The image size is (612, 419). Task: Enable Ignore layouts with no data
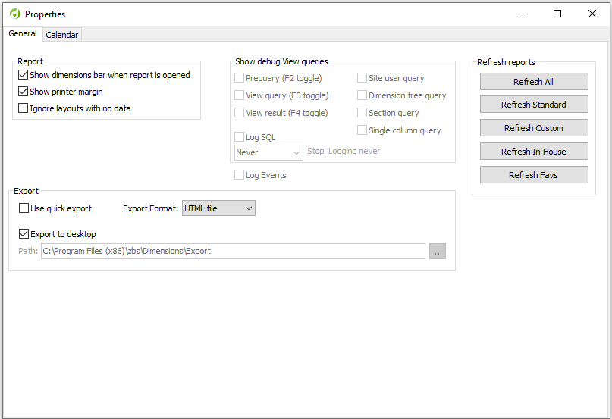24,109
